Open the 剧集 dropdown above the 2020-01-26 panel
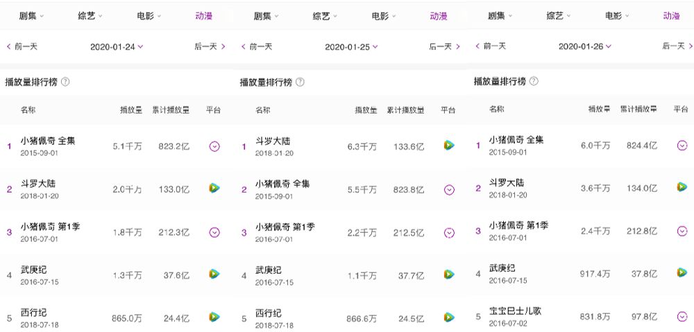Screen dimensions: 694x332 [500, 15]
